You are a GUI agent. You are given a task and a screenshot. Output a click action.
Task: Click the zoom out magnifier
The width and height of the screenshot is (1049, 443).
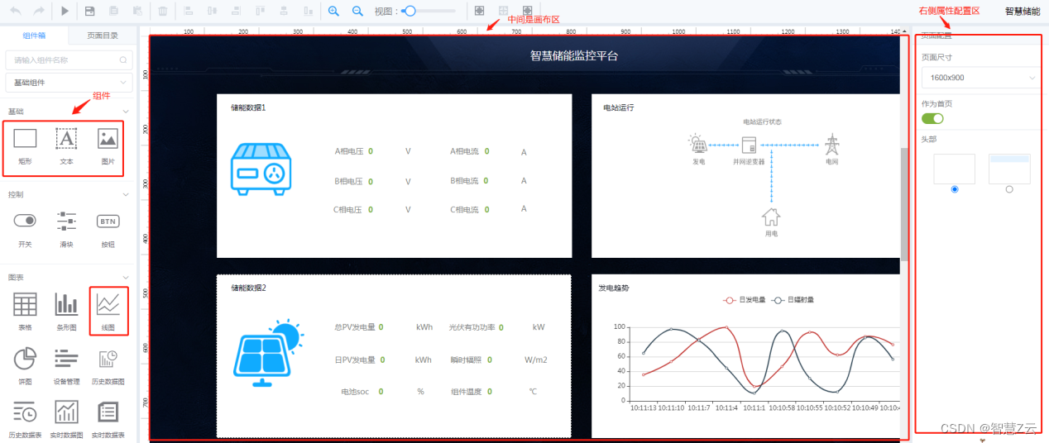(x=357, y=11)
